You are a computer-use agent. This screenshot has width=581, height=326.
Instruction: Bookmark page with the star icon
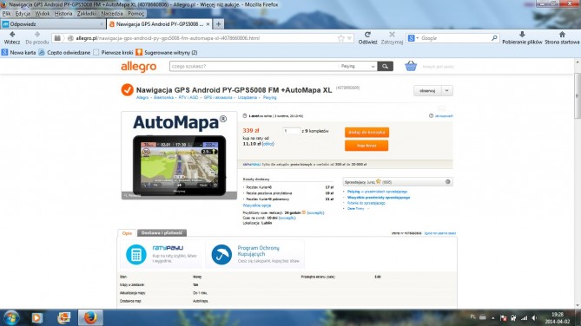tap(341, 38)
